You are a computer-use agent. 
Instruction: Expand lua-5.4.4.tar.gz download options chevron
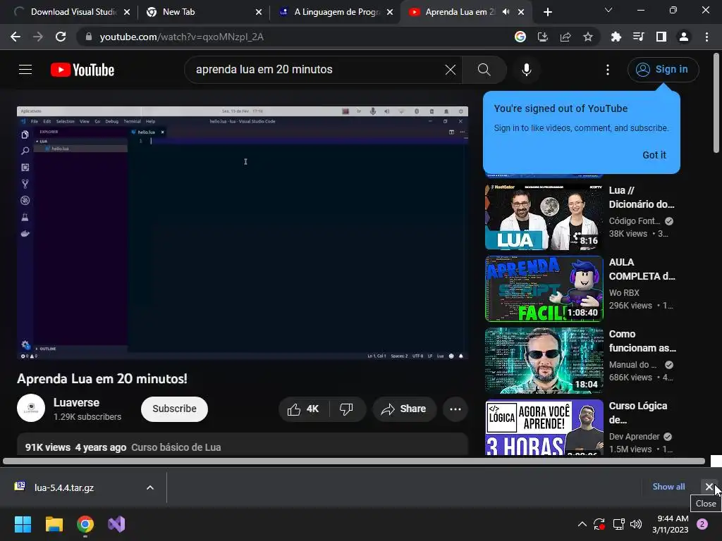[x=150, y=487]
